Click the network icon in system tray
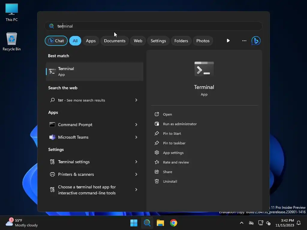This screenshot has height=230, width=307. 261,223
